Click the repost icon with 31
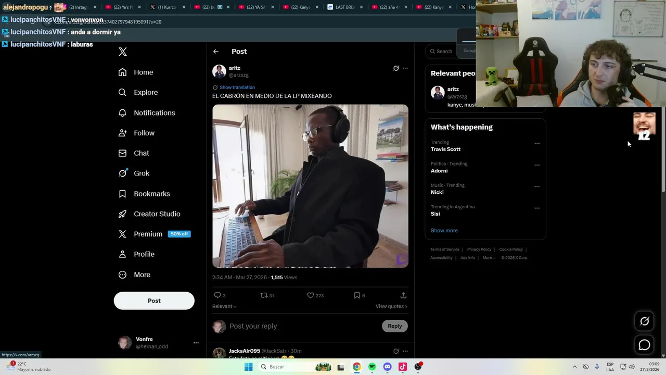Viewport: 666px width, 375px height. [267, 295]
